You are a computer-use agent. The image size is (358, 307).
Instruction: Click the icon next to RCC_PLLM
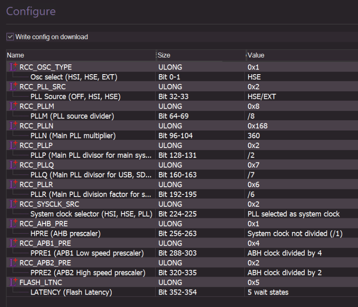click(x=14, y=106)
